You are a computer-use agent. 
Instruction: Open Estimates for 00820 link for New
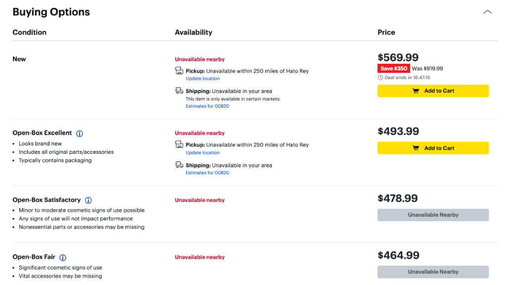[x=208, y=106]
